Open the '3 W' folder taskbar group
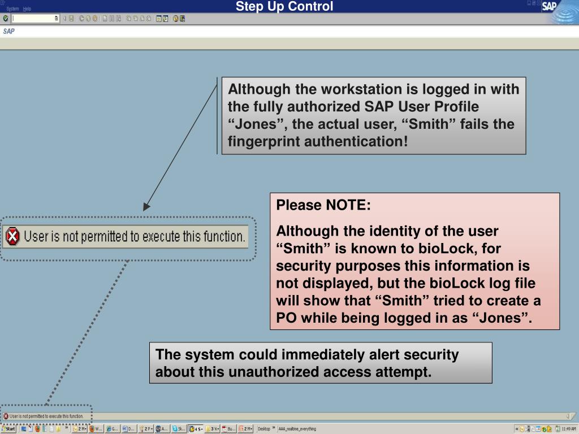The width and height of the screenshot is (579, 434). pos(213,429)
